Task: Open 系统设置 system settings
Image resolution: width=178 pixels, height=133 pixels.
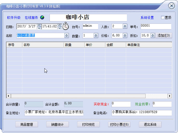Action: 147,18
